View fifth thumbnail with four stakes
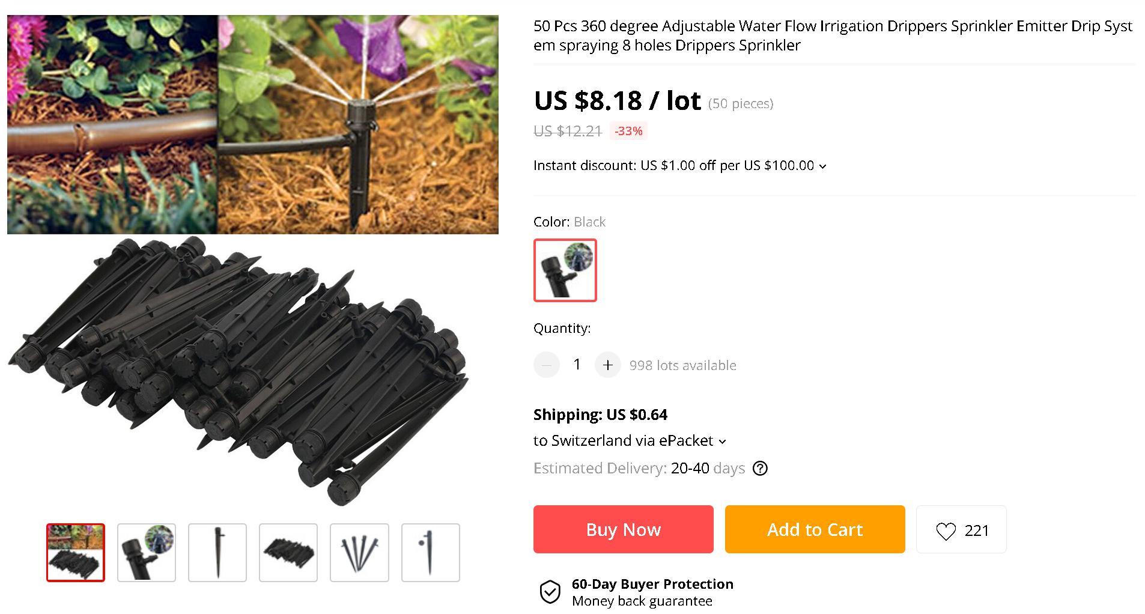Viewport: 1145px width, 614px height. (359, 553)
